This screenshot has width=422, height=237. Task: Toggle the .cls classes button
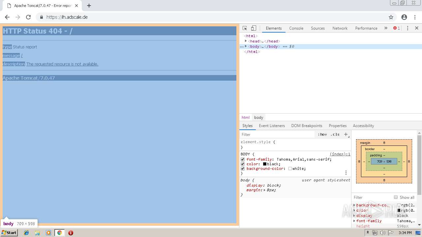click(x=335, y=134)
